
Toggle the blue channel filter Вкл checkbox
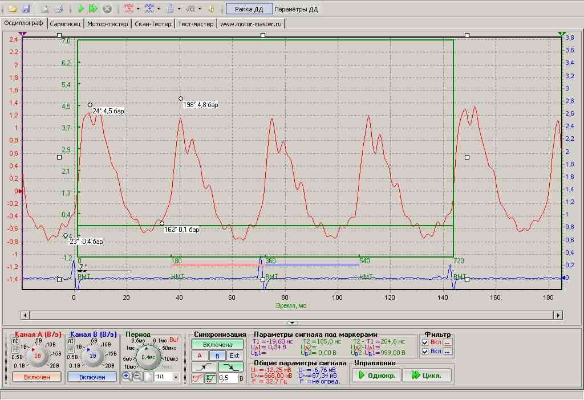[425, 352]
